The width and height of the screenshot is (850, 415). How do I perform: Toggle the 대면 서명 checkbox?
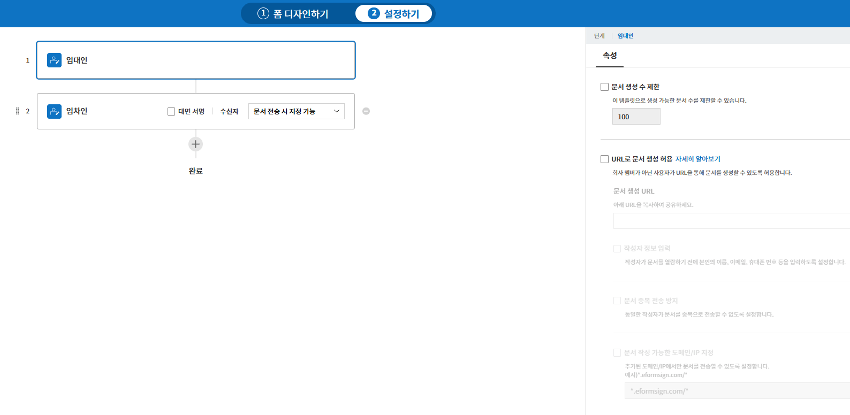coord(171,112)
